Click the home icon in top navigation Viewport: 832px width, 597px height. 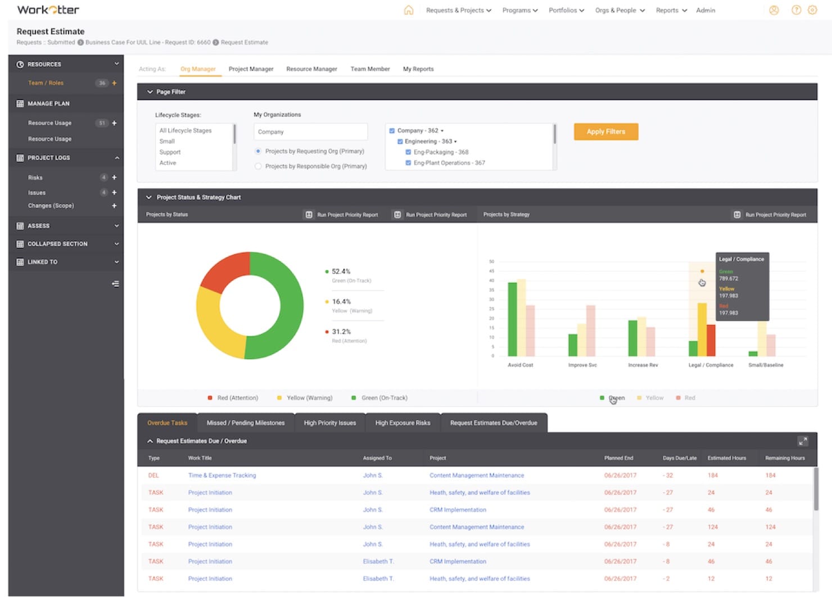point(409,10)
